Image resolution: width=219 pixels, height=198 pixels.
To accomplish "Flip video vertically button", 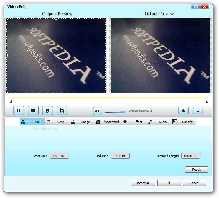I will tap(198, 111).
